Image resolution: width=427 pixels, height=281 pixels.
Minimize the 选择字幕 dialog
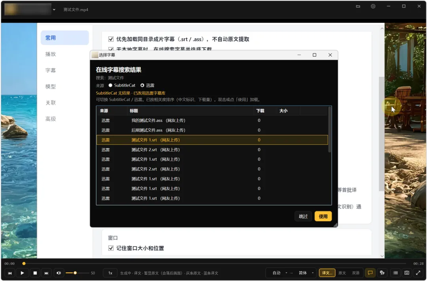click(x=299, y=55)
